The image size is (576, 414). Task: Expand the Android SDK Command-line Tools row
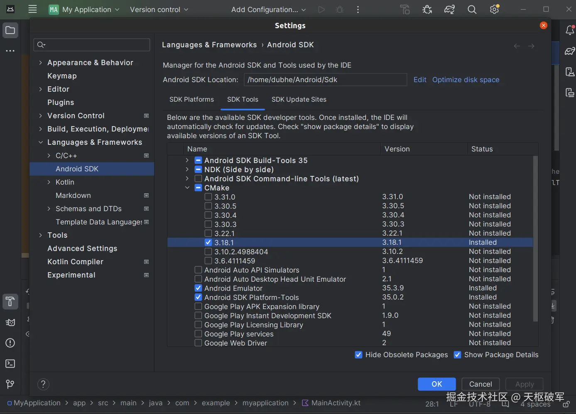click(x=187, y=178)
